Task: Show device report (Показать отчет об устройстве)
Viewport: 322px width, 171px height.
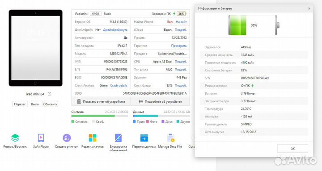Action: 101,101
